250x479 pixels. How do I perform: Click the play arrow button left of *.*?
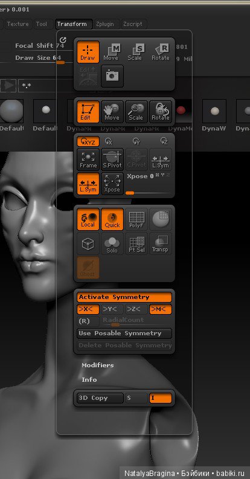tap(8, 86)
